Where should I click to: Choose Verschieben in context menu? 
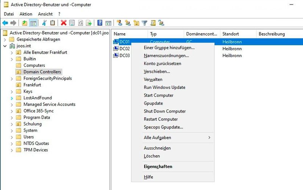(x=173, y=71)
